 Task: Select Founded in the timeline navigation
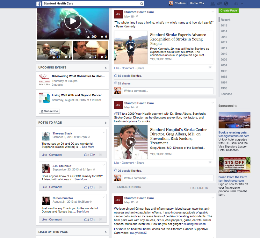click(x=226, y=94)
